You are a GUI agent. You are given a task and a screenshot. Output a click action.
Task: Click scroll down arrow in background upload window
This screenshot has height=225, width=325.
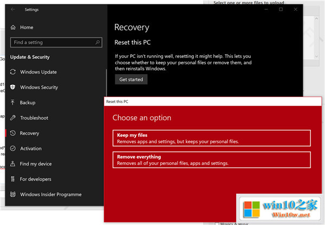coord(316,56)
